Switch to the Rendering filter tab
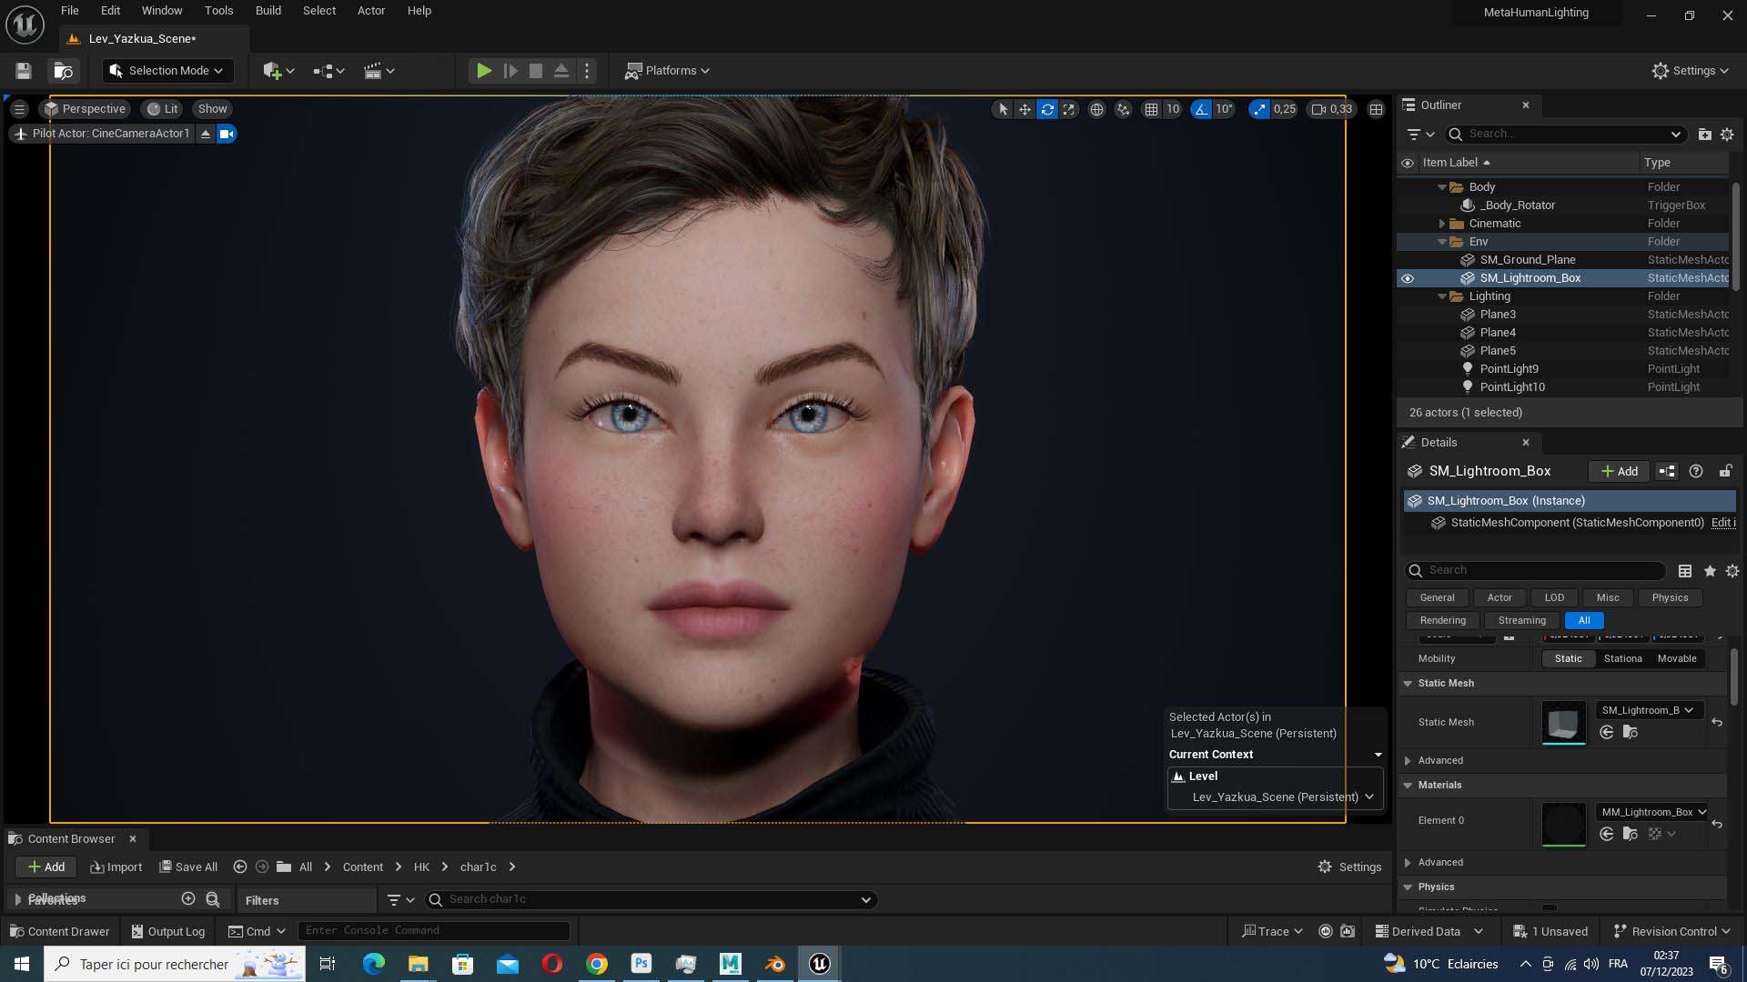 click(x=1442, y=620)
